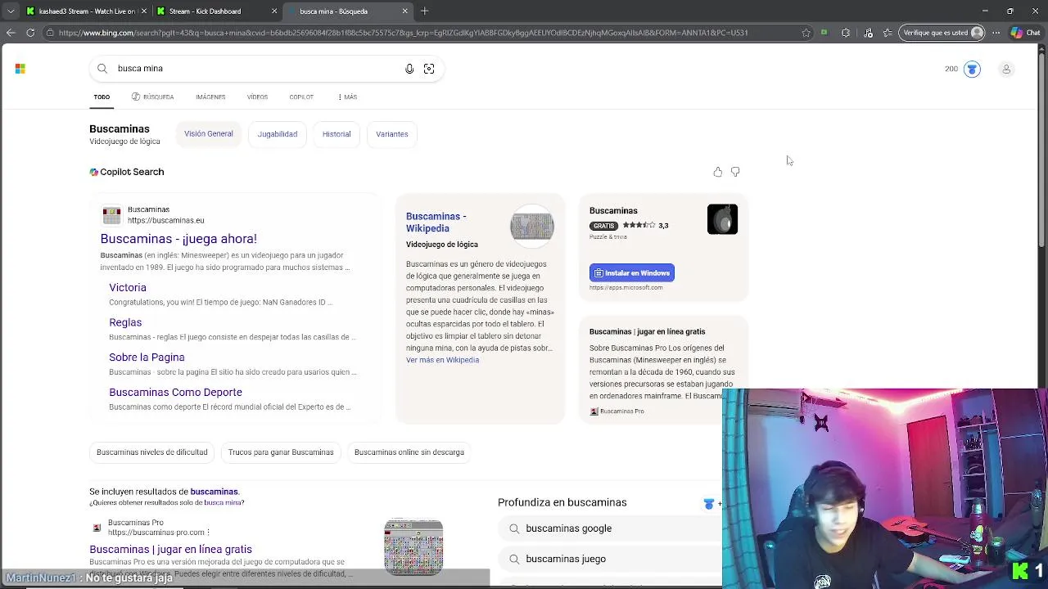This screenshot has width=1048, height=589.
Task: Click 'Instalar en Windows' button
Action: 632,273
